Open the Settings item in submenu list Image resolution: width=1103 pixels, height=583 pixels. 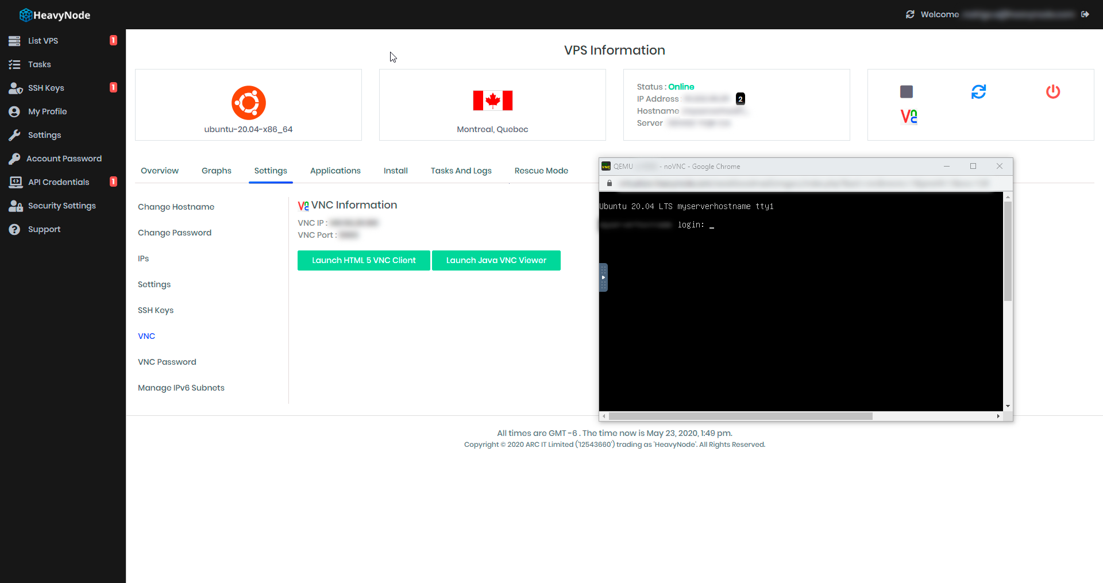click(x=154, y=284)
